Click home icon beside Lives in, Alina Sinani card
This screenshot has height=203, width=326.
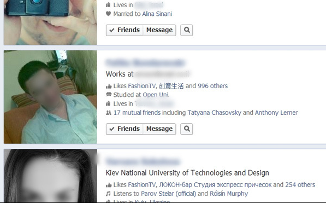tap(108, 5)
